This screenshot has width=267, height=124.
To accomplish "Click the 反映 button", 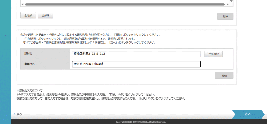I will click(x=224, y=76).
